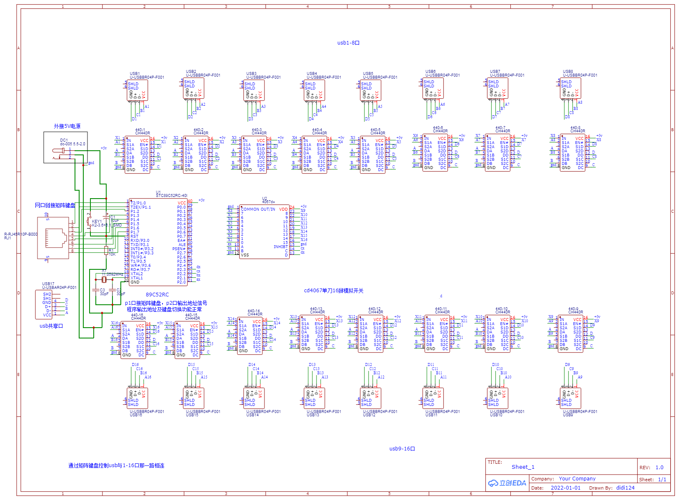This screenshot has height=500, width=679.
Task: Click the '程序输出地址及键盘切换功能正常' annotation
Action: 165,309
